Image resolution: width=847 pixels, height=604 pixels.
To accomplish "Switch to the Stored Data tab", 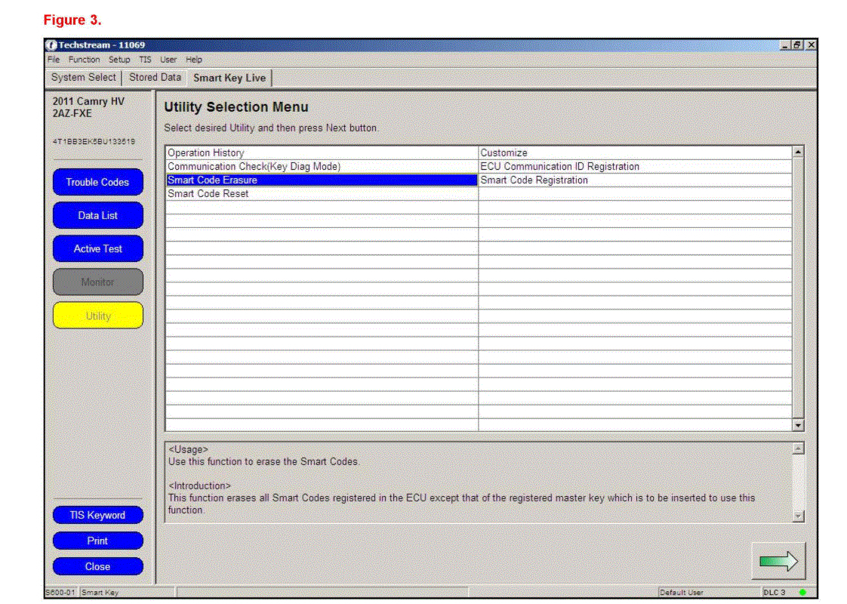I will pos(155,78).
